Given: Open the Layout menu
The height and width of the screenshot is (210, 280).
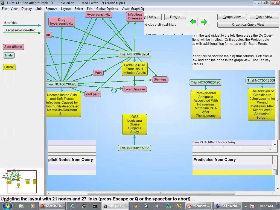Looking at the screenshot, I should (x=66, y=9).
